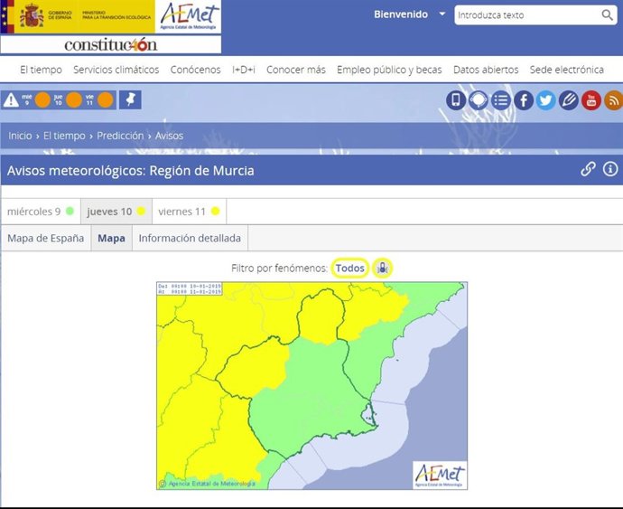Open the Facebook icon

524,99
